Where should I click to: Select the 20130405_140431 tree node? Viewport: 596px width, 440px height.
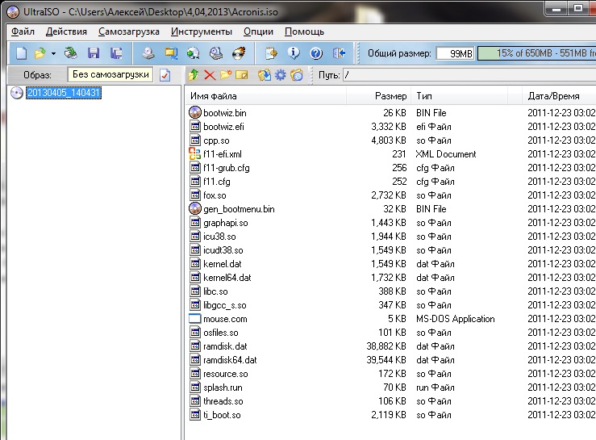pyautogui.click(x=63, y=93)
